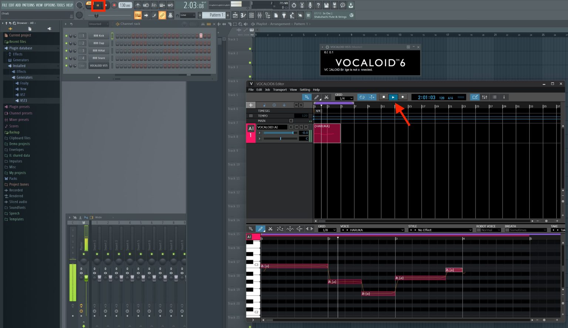Screen dimensions: 568x328
Task: Mute the VOCALOID:AI track
Action: point(297,127)
